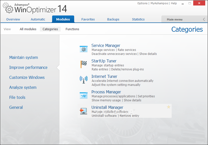Click Show memory usage link
Image resolution: width=208 pixels, height=145 pixels.
106,100
